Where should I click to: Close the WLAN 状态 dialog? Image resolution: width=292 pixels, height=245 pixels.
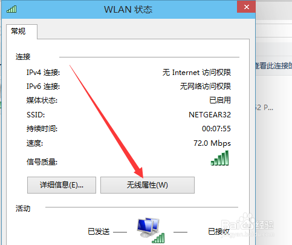pos(246,7)
